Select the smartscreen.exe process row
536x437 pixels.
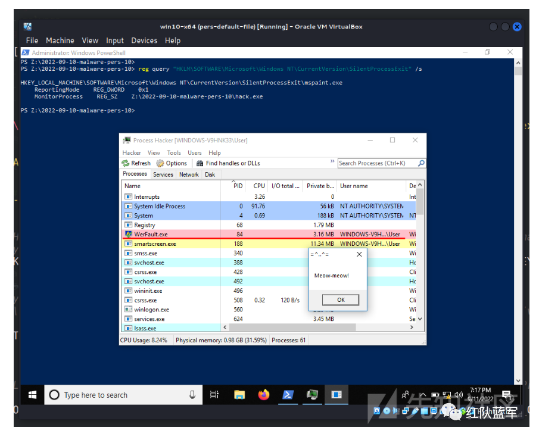tap(269, 244)
